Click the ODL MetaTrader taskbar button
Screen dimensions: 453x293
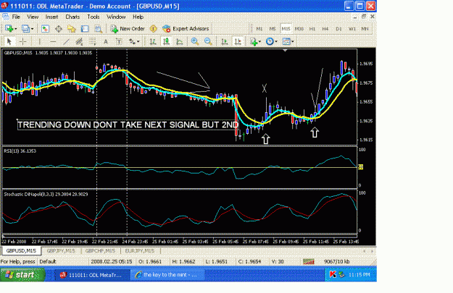(92, 274)
